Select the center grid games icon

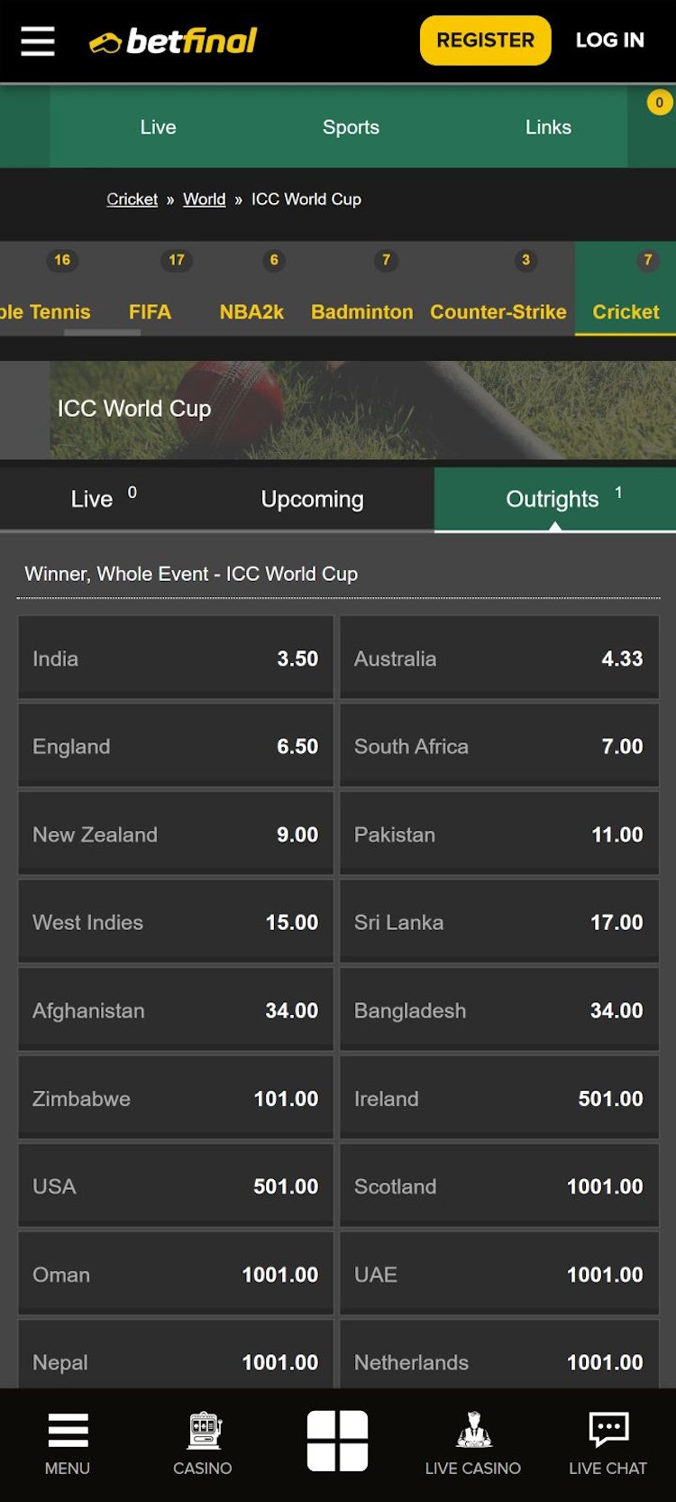point(338,1441)
